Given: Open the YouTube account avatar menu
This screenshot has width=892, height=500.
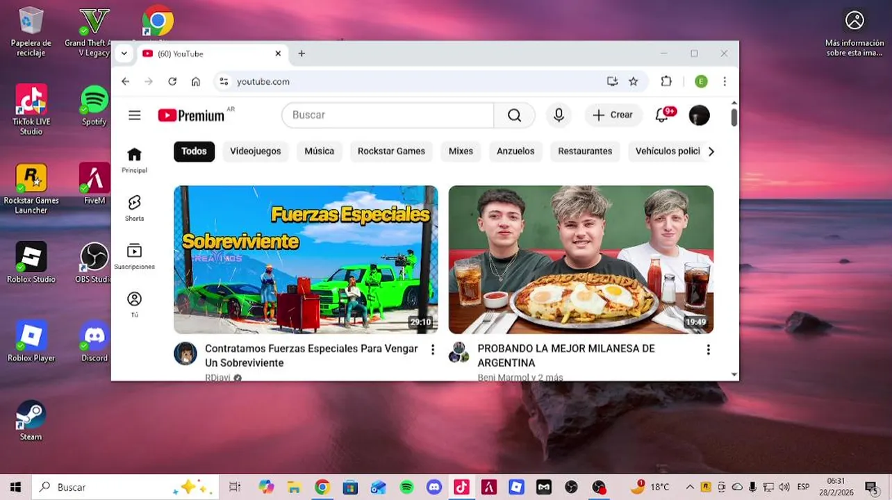Looking at the screenshot, I should point(699,115).
